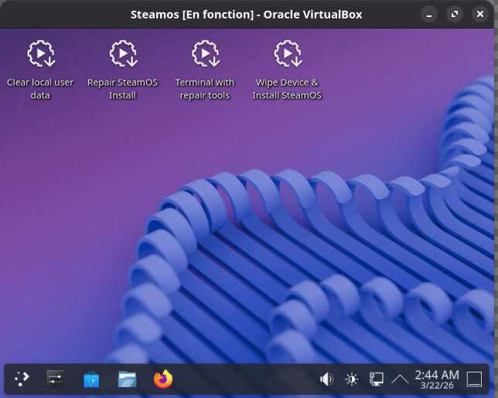Open Dolphin file manager in taskbar
The image size is (498, 398).
(x=127, y=379)
